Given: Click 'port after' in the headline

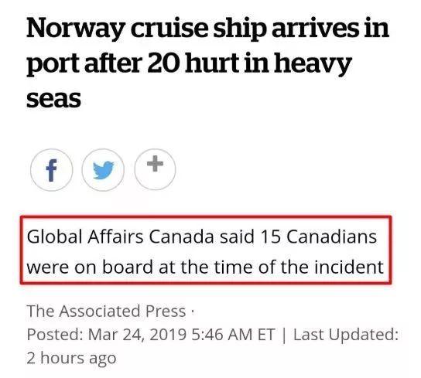Looking at the screenshot, I should tap(84, 64).
